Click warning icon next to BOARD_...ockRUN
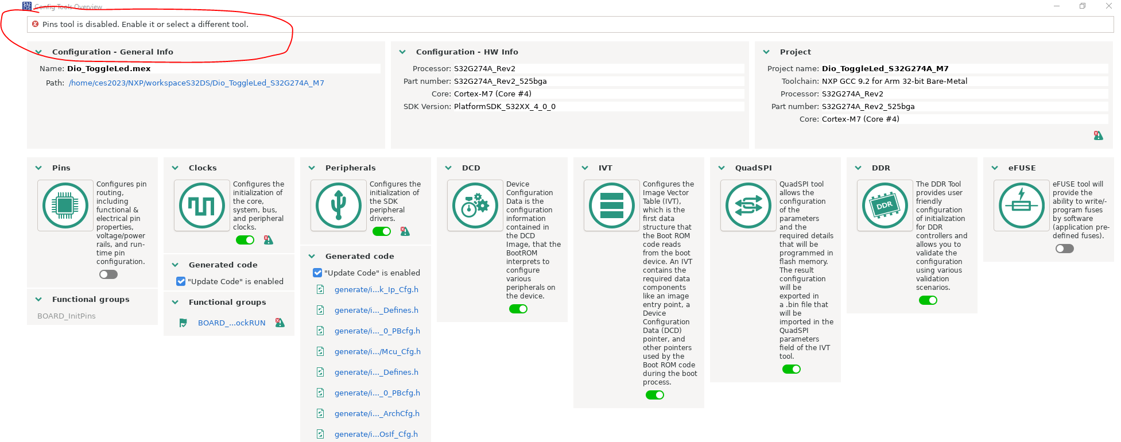 click(280, 323)
